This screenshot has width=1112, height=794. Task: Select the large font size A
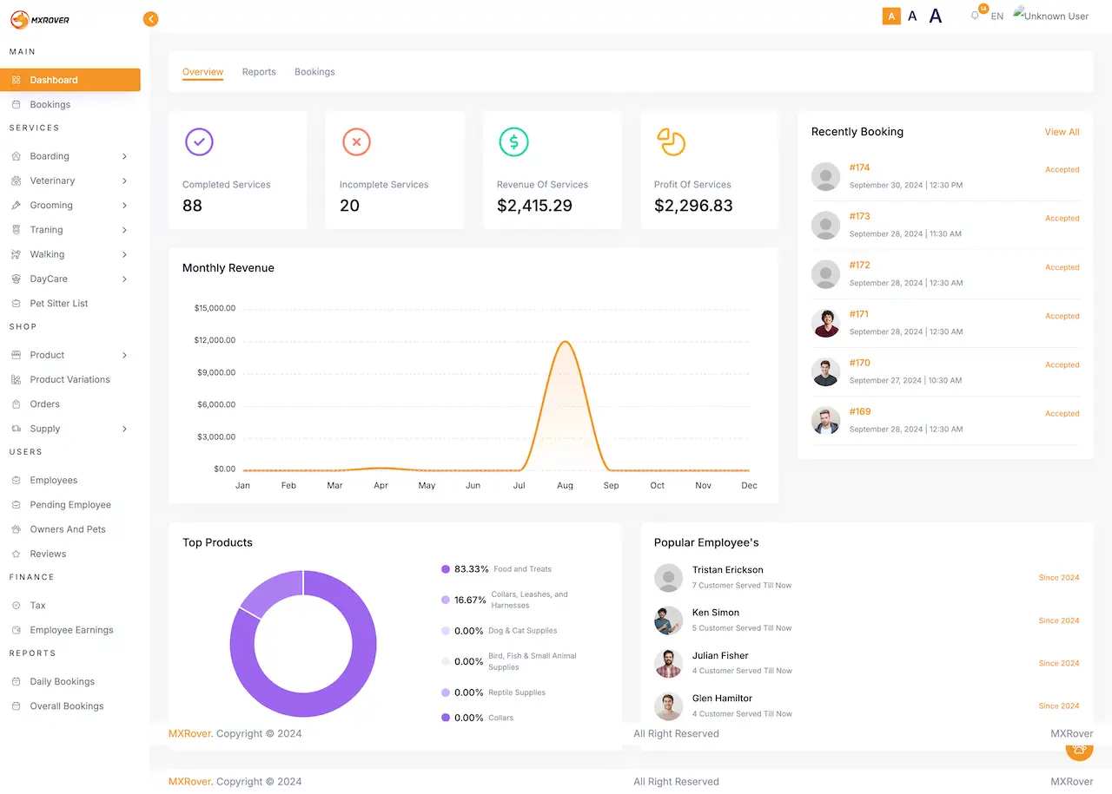tap(936, 16)
